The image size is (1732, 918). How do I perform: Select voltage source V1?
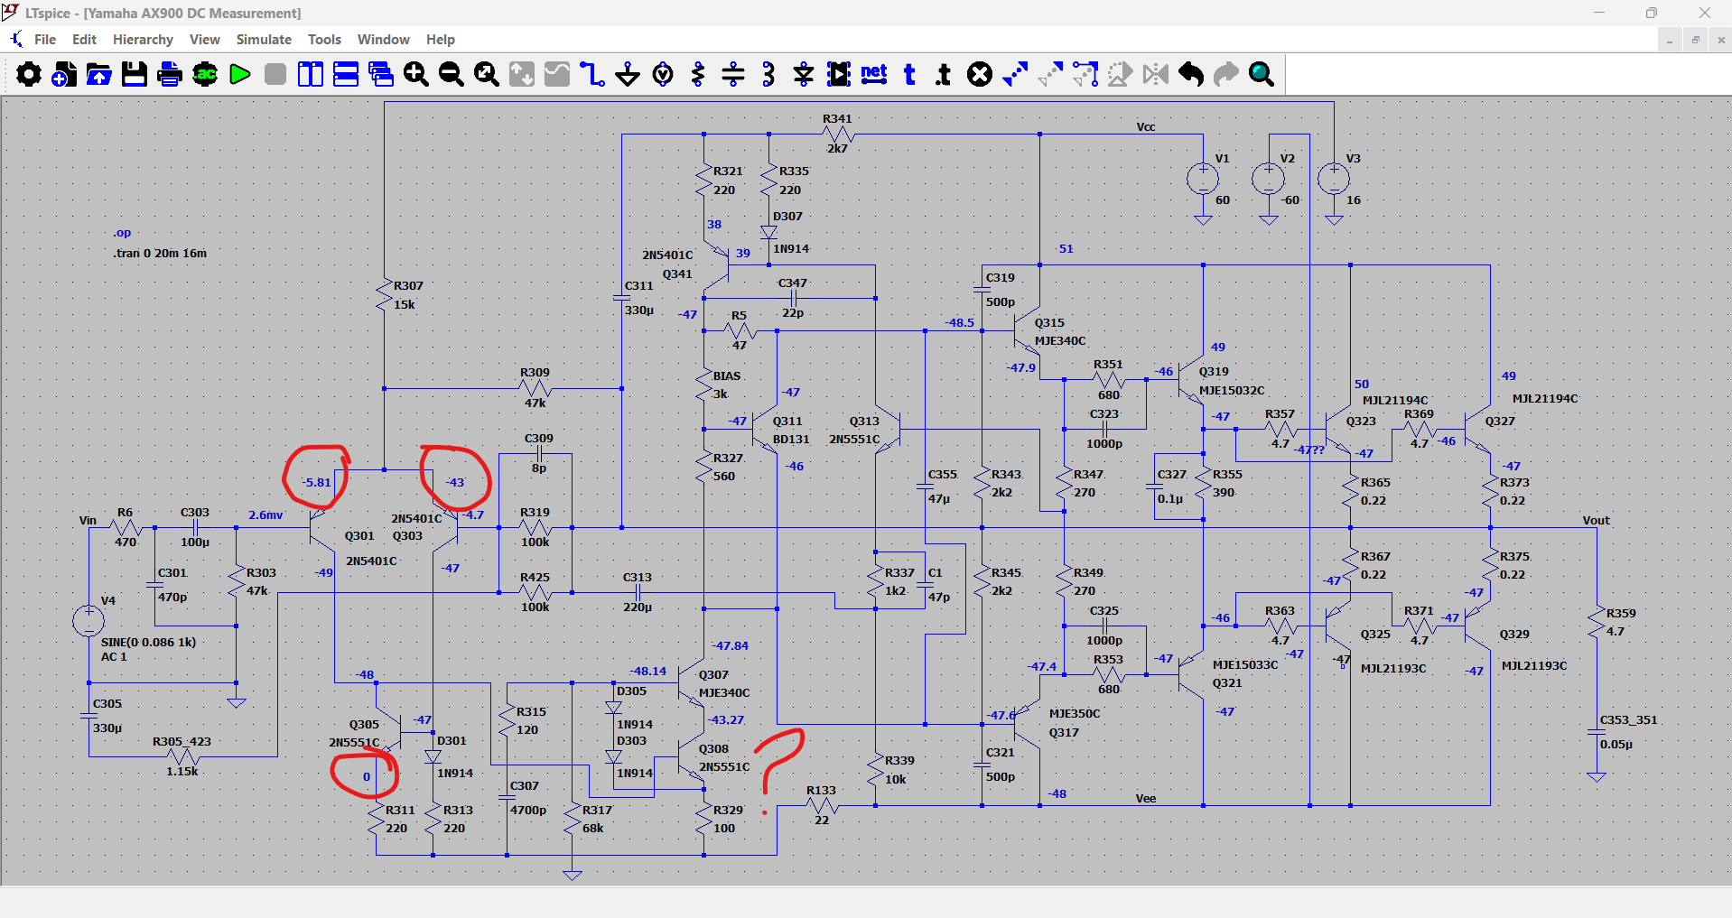(x=1203, y=178)
